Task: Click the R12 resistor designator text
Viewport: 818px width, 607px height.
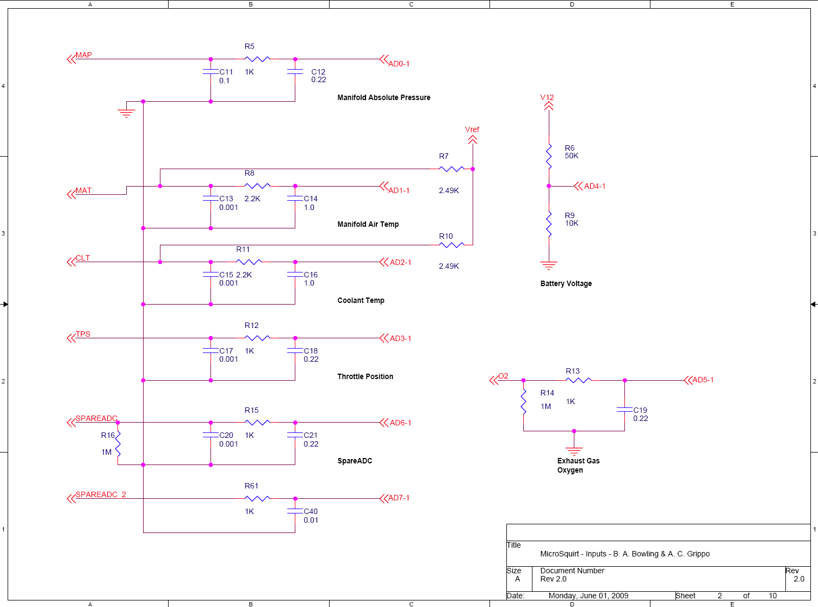Action: [x=251, y=325]
